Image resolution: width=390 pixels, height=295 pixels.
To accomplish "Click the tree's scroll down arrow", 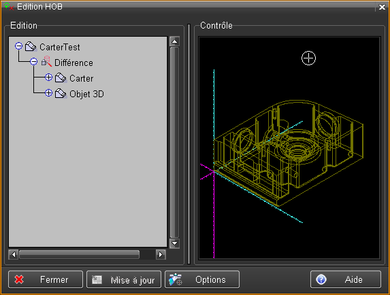I will point(175,243).
